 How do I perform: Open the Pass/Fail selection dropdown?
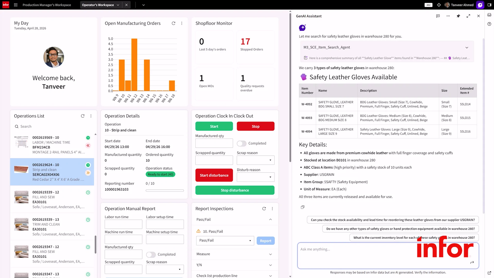coord(225,240)
